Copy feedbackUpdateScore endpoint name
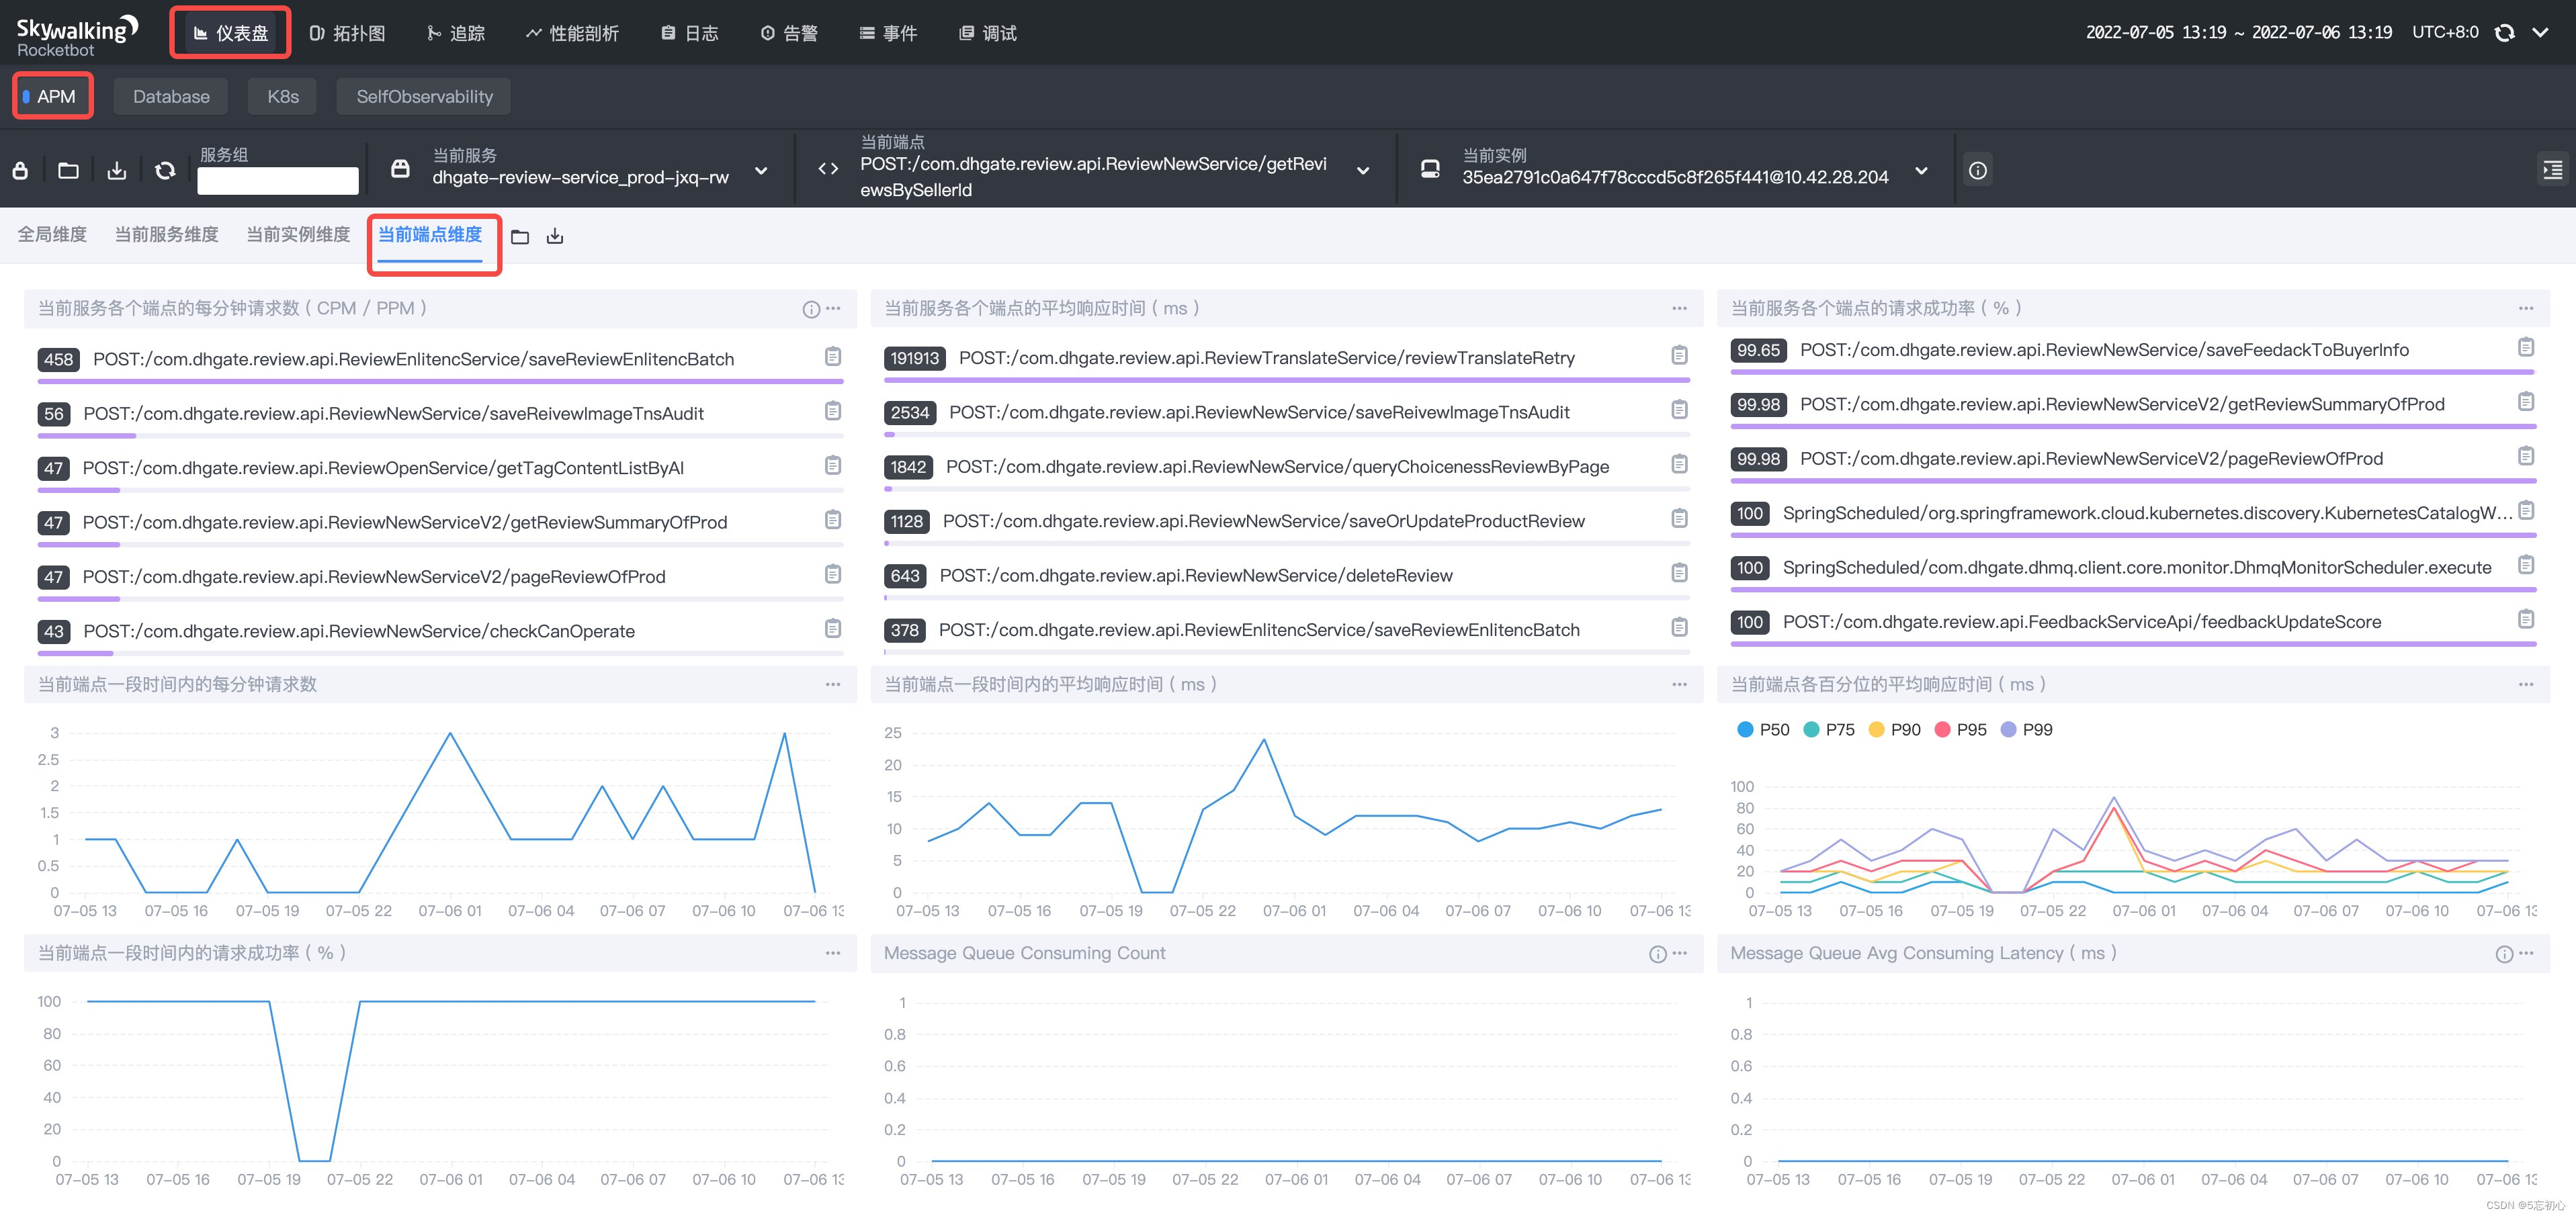Viewport: 2576px width, 1217px height. click(x=2526, y=620)
